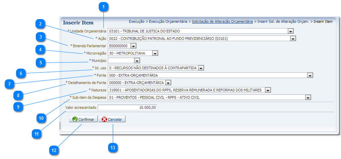Screen dimensions: 341x159
Task: Expand the Id. uso dropdown
Action: [x=201, y=68]
